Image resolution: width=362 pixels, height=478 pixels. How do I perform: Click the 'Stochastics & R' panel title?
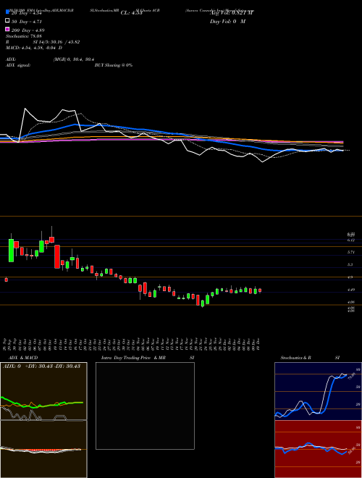pos(296,358)
